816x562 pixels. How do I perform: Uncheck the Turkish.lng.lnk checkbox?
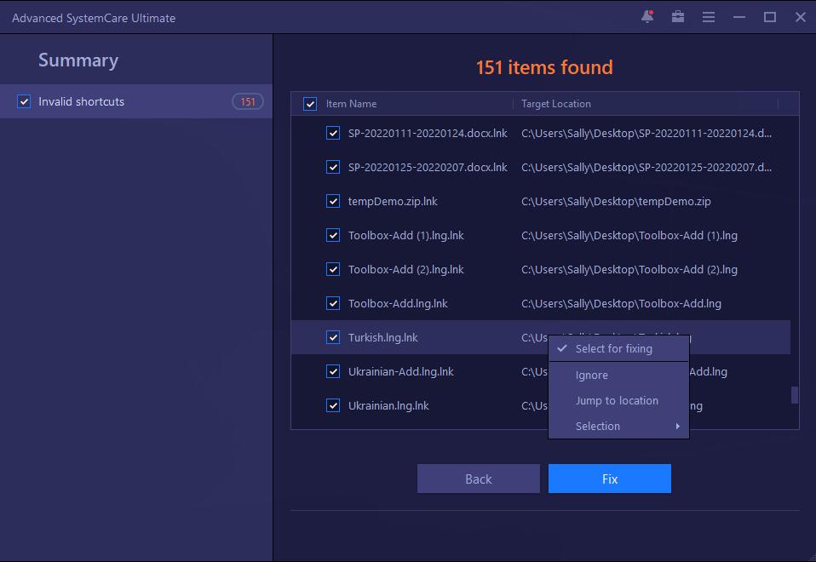(333, 337)
